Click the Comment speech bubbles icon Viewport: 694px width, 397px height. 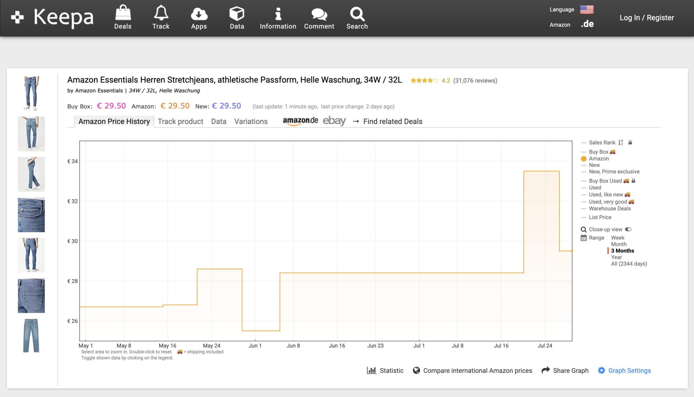coord(319,14)
